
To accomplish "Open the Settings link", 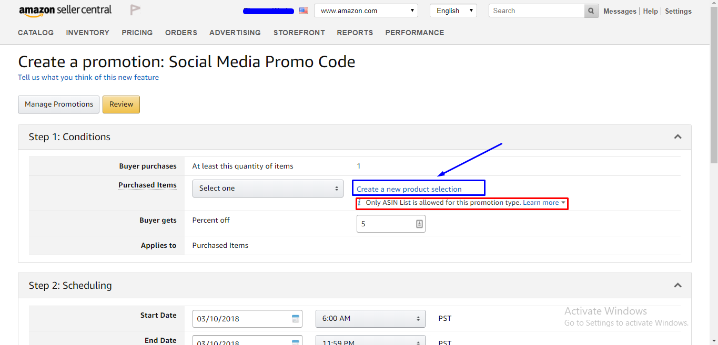I will [x=678, y=11].
